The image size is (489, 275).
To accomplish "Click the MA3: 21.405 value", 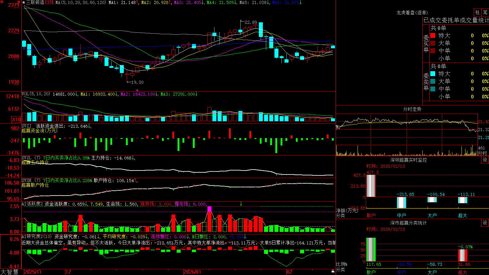I will point(188,2).
